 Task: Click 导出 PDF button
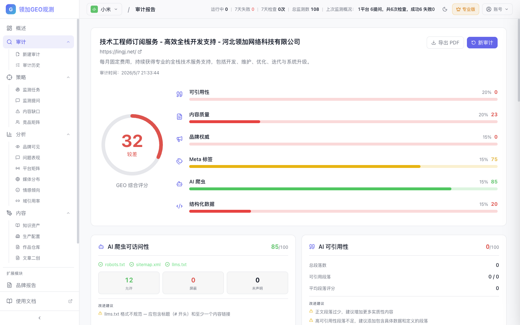[x=445, y=43]
